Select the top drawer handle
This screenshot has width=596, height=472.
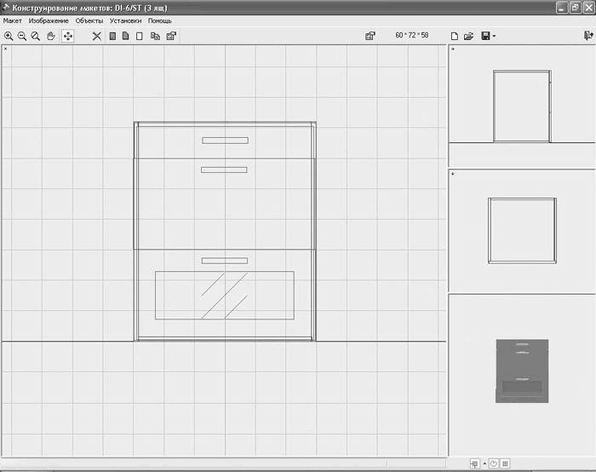pyautogui.click(x=225, y=141)
